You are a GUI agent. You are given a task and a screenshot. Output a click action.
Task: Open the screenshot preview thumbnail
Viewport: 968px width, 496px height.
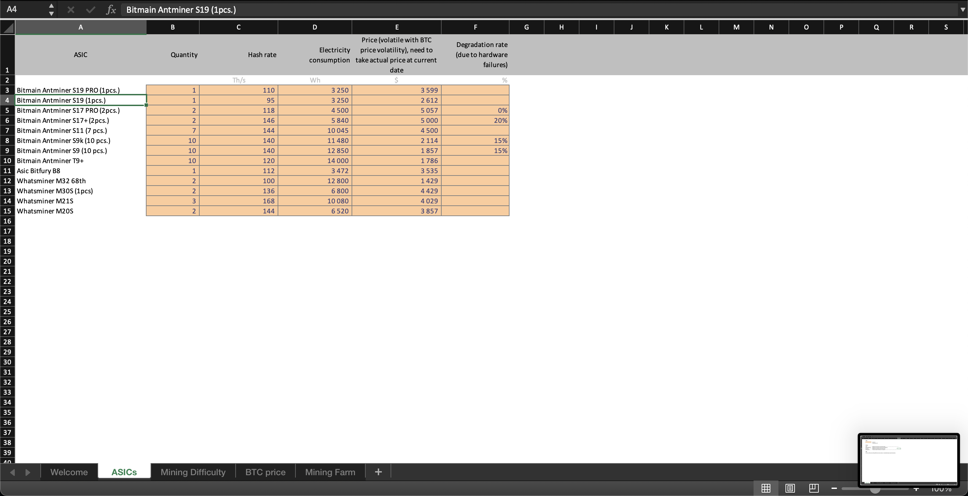coord(909,460)
